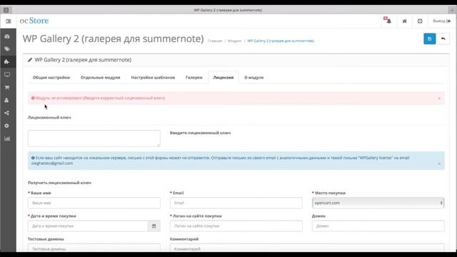Open the dashboard icon in sidebar
Viewport: 457px width, 257px height.
click(x=7, y=36)
